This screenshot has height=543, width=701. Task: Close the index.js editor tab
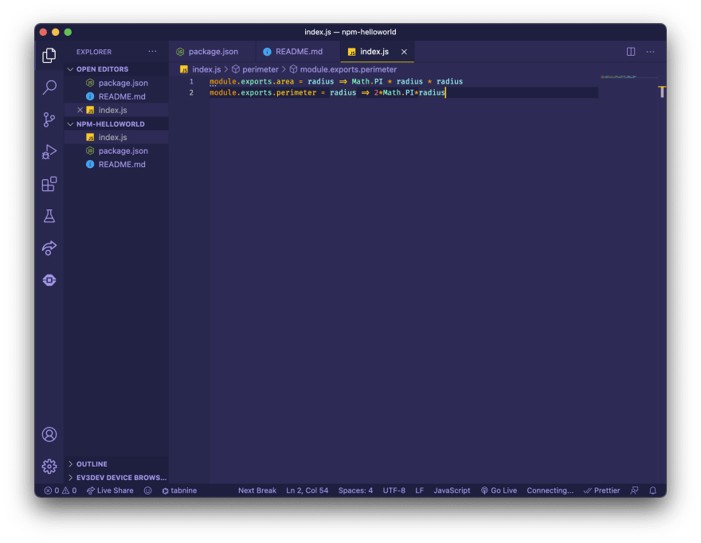click(x=404, y=52)
